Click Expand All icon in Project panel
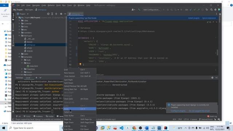Screen dimensions: 233x131 52,14
